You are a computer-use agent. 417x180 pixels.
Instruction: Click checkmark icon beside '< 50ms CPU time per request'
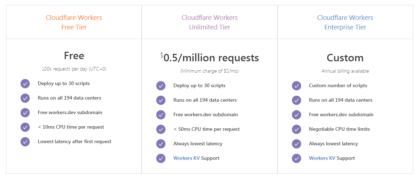tap(161, 129)
